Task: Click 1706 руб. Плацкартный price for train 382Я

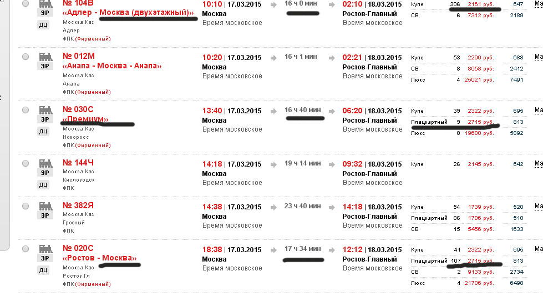Action: tap(481, 218)
